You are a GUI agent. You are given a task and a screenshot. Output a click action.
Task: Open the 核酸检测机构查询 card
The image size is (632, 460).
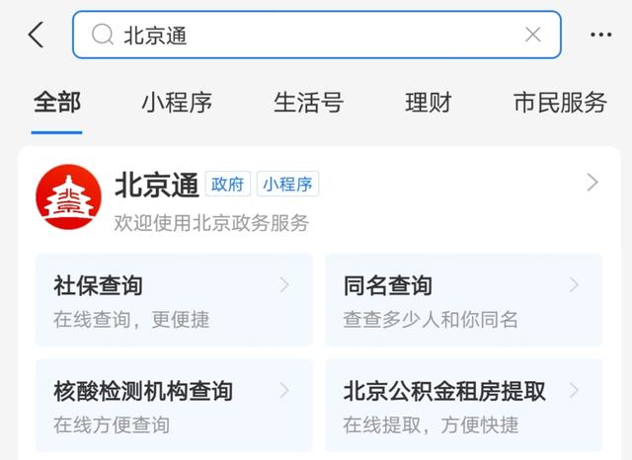pyautogui.click(x=174, y=406)
